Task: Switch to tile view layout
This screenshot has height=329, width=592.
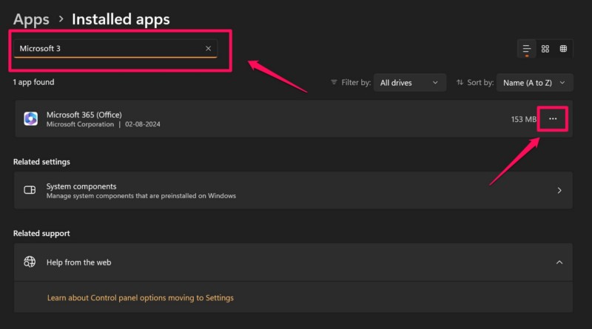Action: coord(563,49)
